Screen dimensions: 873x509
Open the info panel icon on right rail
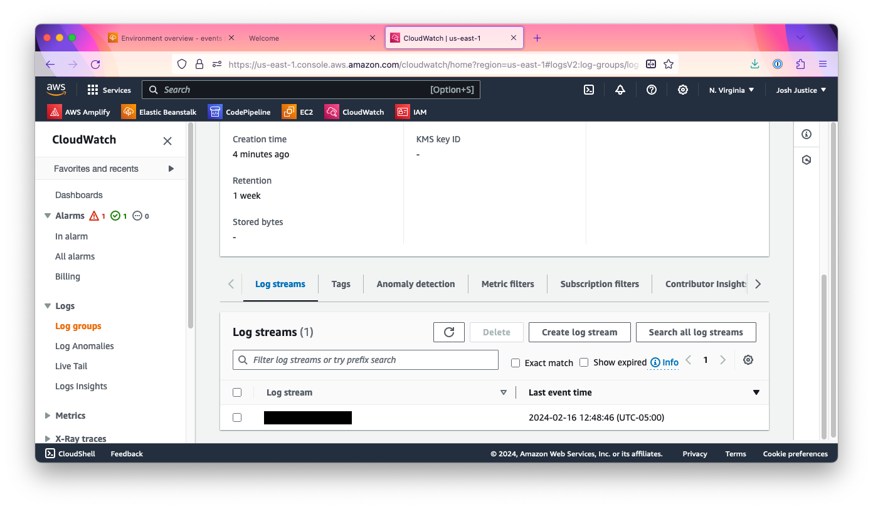coord(807,134)
